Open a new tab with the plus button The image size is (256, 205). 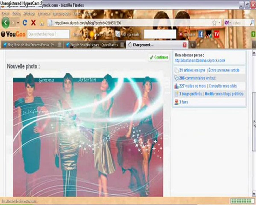click(192, 45)
